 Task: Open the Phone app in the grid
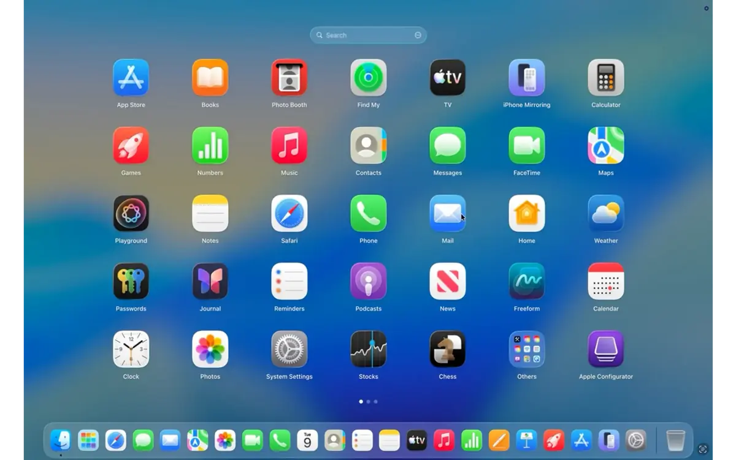point(368,214)
